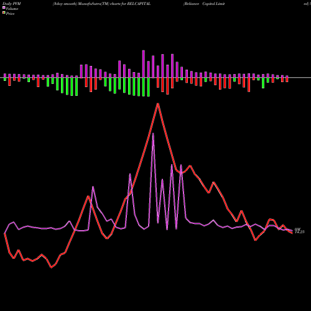Click the '0M' volume value label

(x=297, y=229)
